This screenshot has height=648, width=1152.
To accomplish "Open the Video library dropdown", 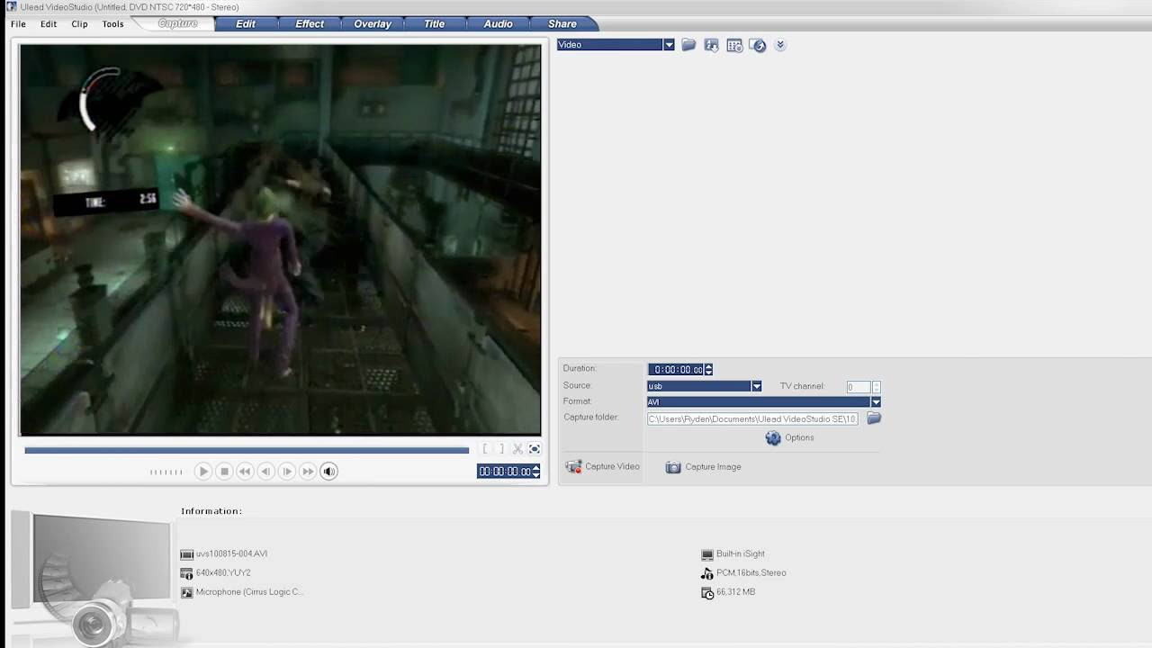I will click(x=616, y=45).
